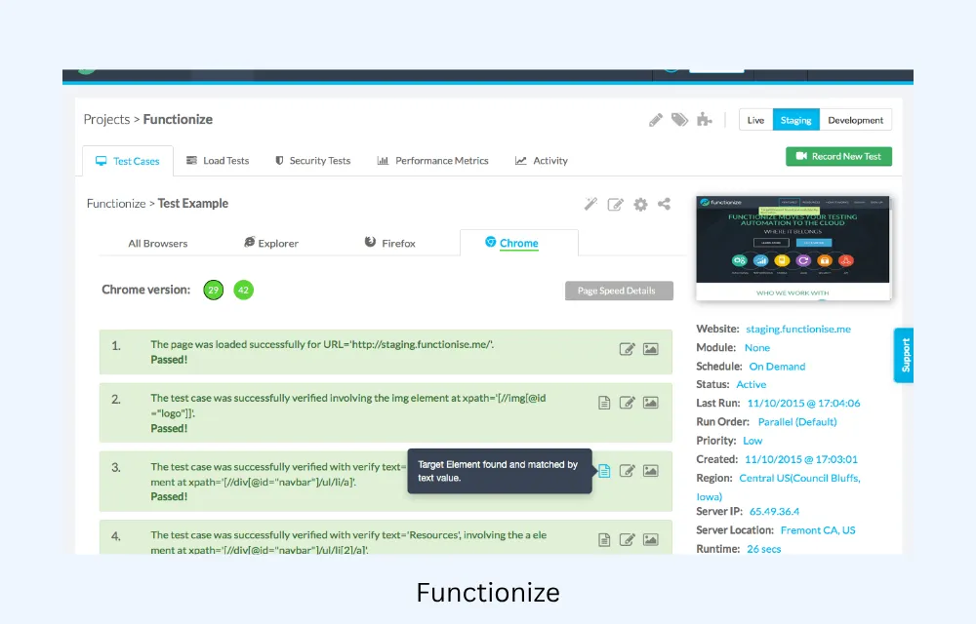Edit step 2 img element verification

(x=627, y=403)
